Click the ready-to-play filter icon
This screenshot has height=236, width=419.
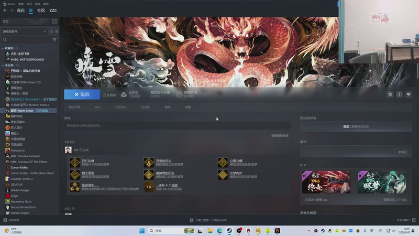click(x=57, y=31)
